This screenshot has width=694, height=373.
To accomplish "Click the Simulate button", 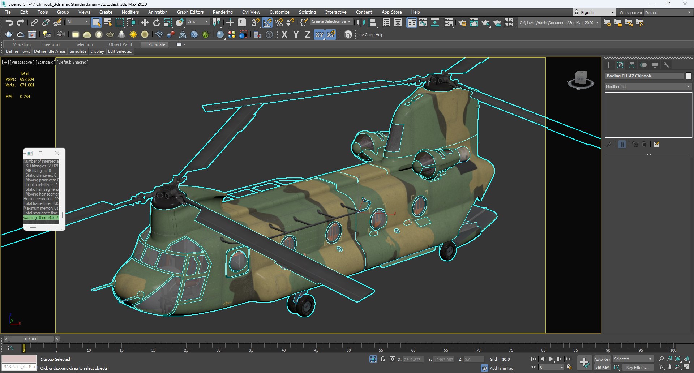I will [78, 51].
